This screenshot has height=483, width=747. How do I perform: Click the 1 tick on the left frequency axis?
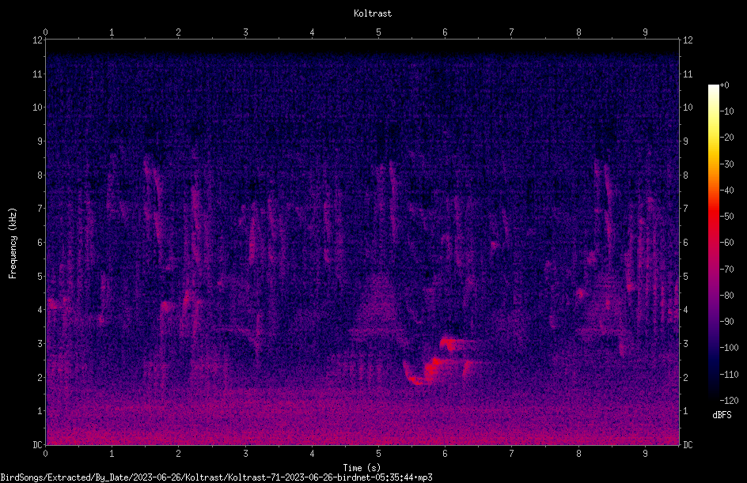(x=40, y=411)
